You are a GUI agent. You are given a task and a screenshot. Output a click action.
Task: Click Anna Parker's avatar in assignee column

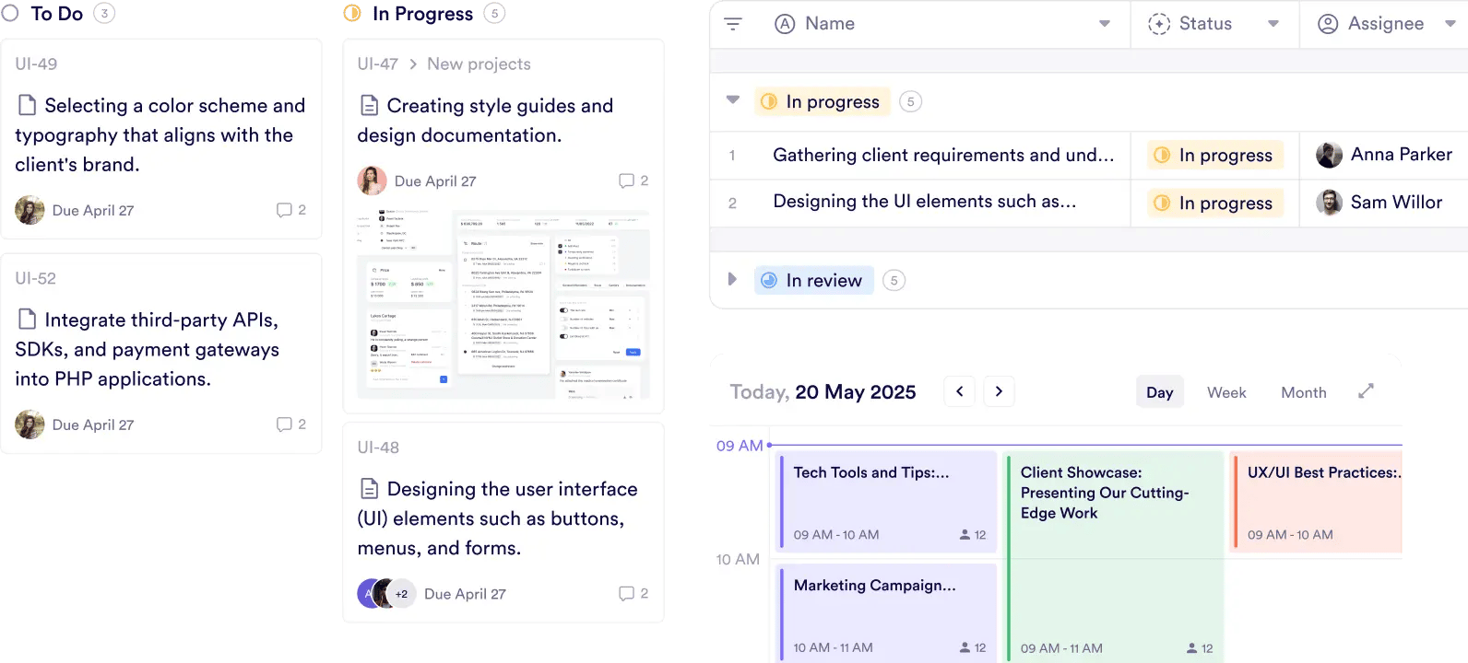click(x=1329, y=155)
